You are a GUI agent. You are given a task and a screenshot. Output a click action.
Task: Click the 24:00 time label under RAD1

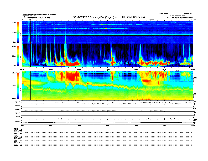point(193,69)
